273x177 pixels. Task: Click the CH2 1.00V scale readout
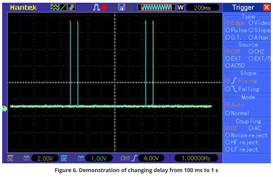[99, 158]
